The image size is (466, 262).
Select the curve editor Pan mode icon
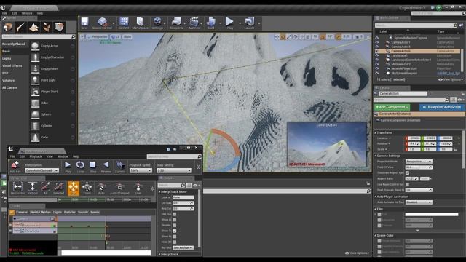pyautogui.click(x=74, y=188)
